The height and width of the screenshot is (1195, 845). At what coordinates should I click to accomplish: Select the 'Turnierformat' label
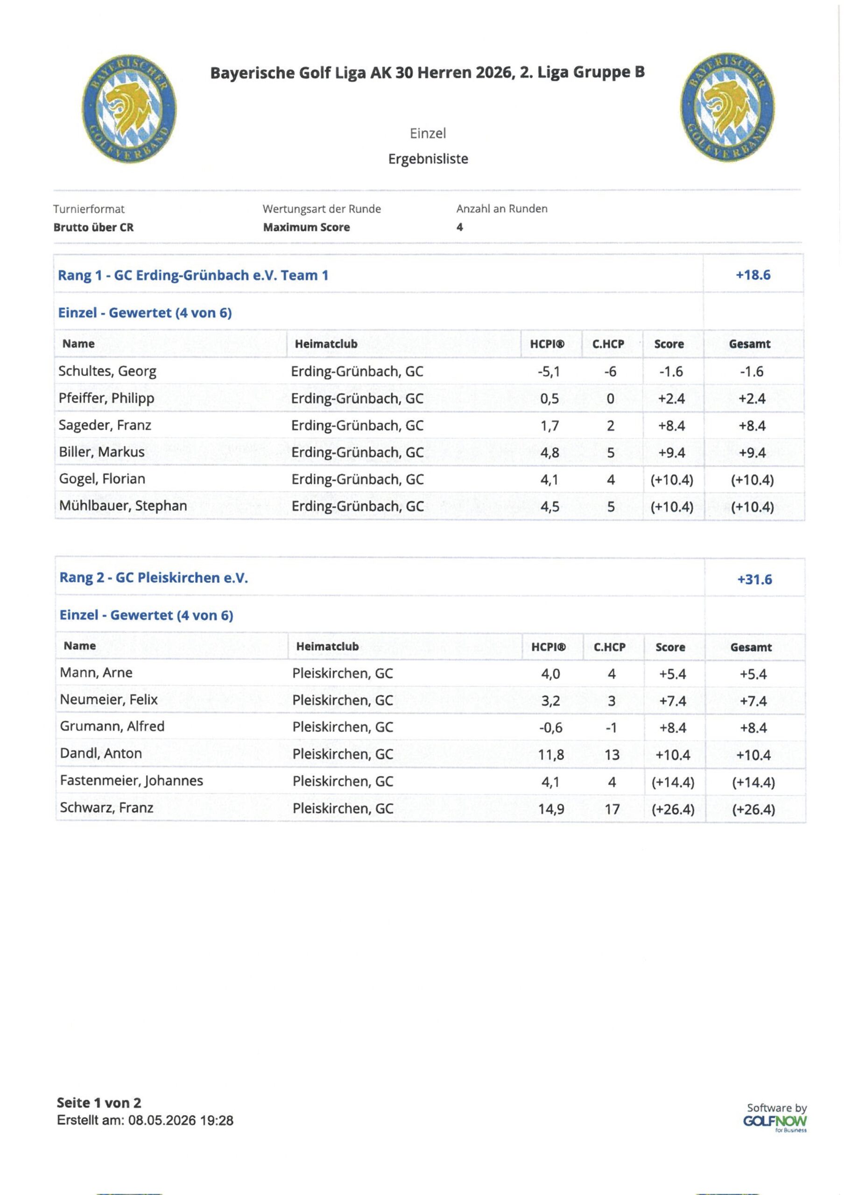tap(89, 209)
